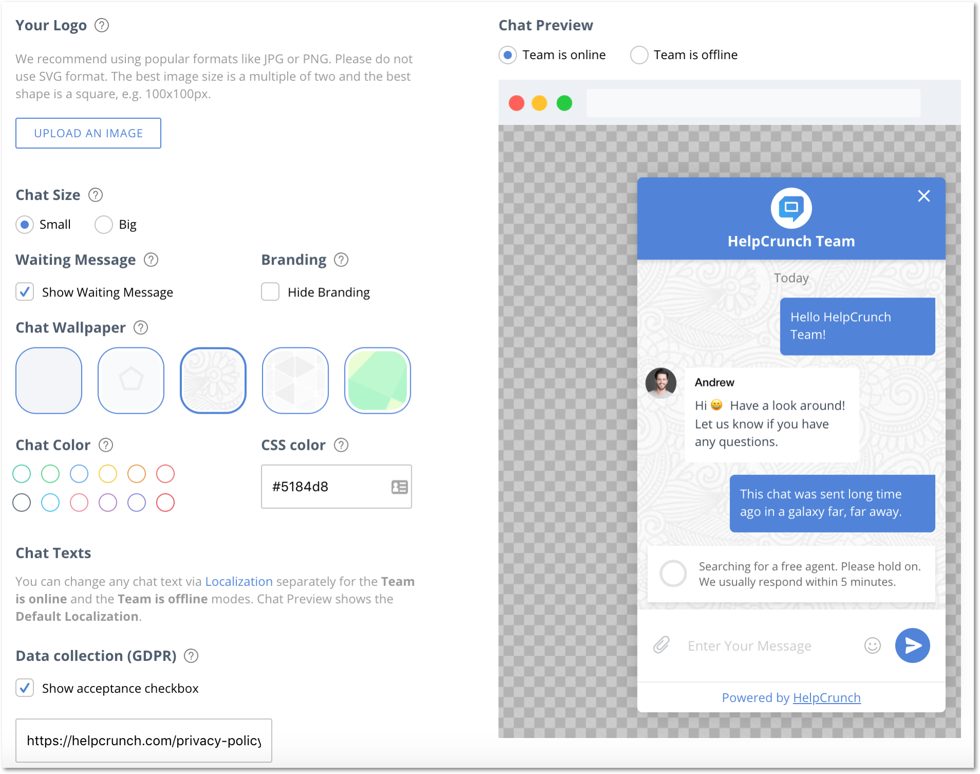Open the HelpCrunch link in Powered by footer

pos(827,697)
